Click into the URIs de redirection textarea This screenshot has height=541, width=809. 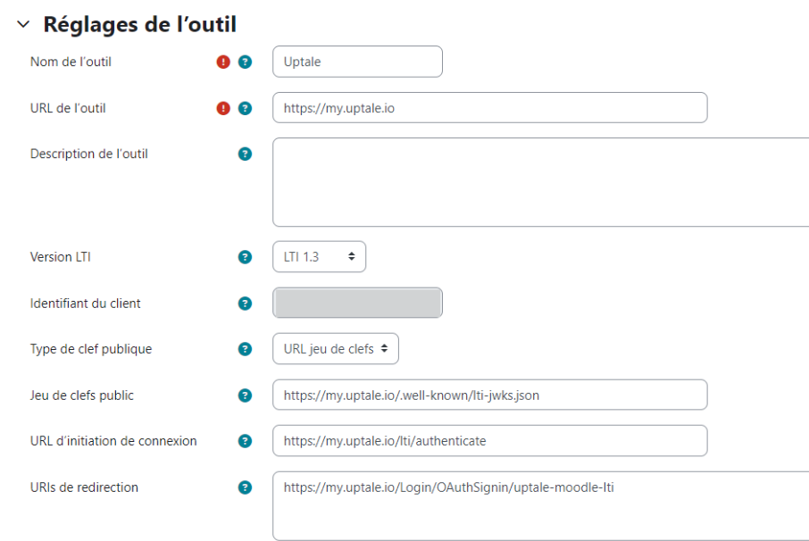pos(541,506)
